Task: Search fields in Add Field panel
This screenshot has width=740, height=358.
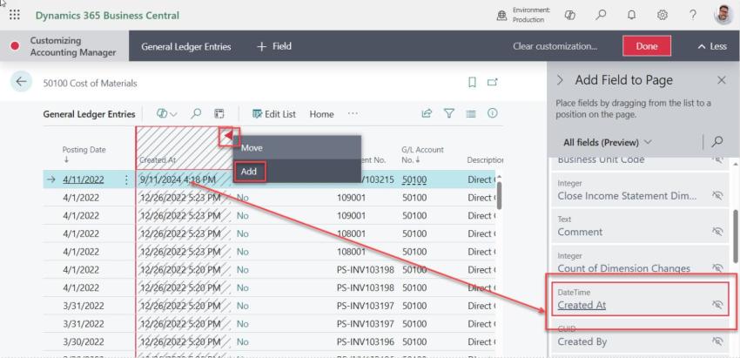Action: pyautogui.click(x=716, y=142)
